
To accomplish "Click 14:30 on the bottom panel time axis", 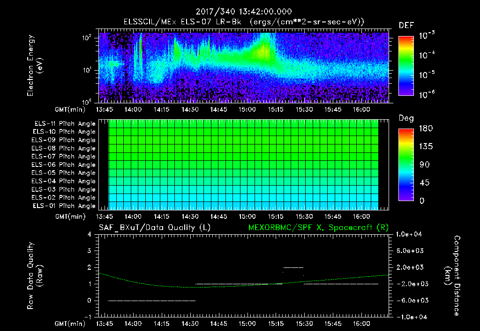I will click(x=190, y=324).
